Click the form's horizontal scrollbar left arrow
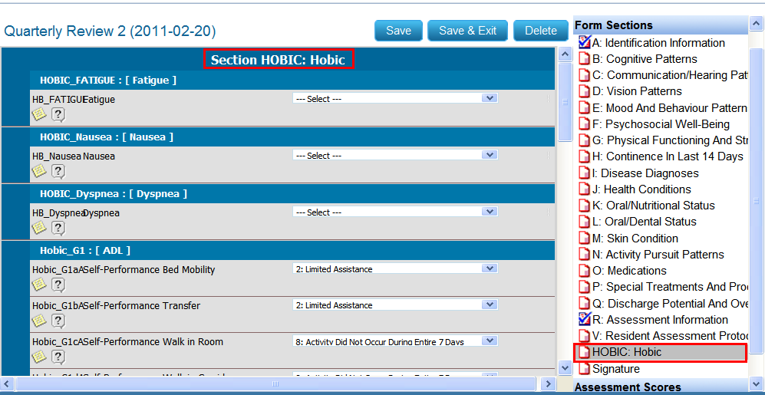 (x=8, y=383)
